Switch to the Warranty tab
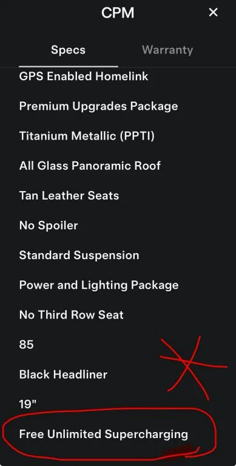The height and width of the screenshot is (466, 236). tap(167, 50)
